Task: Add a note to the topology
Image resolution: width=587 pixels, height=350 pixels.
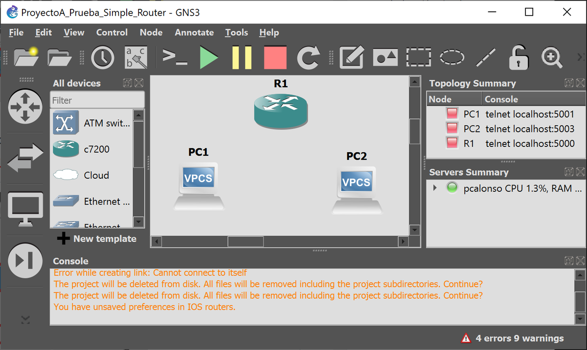Action: 351,57
